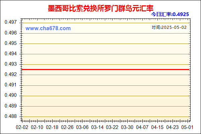Click the y-axis label 0.489
The image size is (201, 134).
point(11,106)
